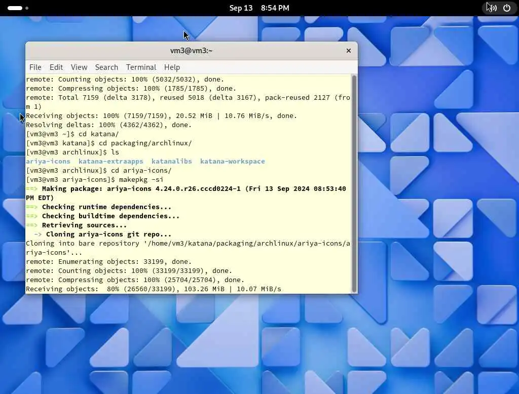Screen dimensions: 519x394
Task: Click the 'katanalibs' directory name
Action: pyautogui.click(x=172, y=162)
